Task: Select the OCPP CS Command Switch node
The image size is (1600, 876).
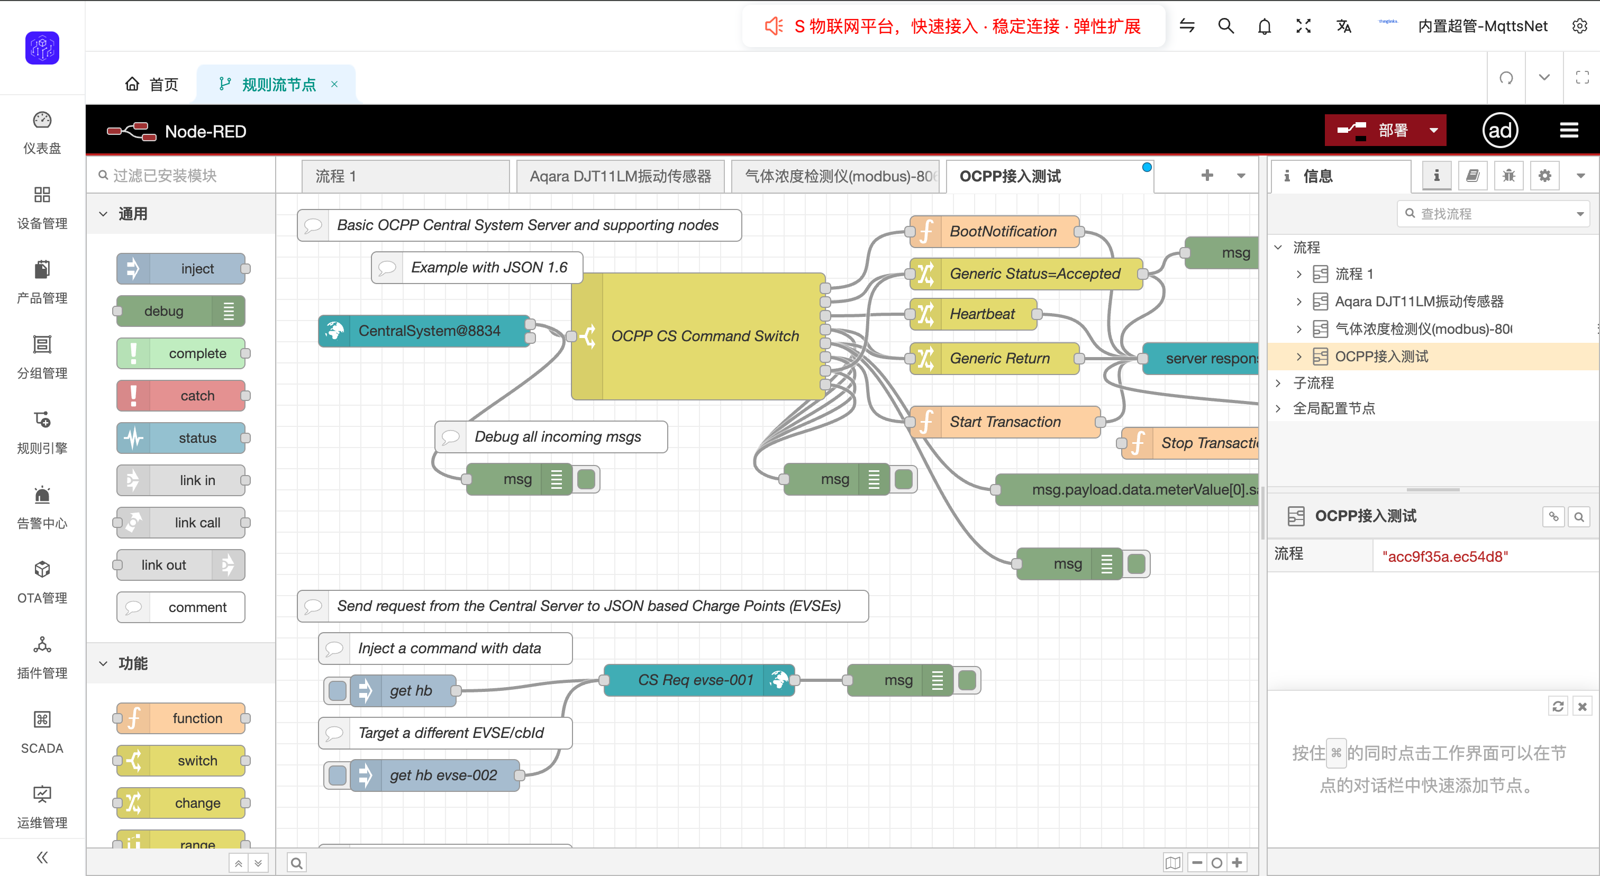Action: 698,336
